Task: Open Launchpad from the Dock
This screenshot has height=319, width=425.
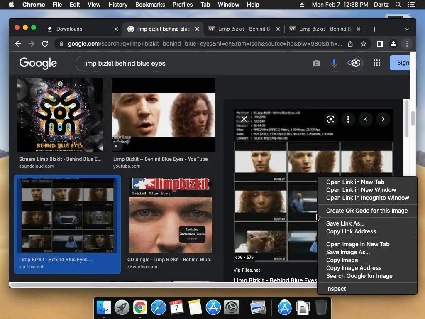Action: pos(122,307)
